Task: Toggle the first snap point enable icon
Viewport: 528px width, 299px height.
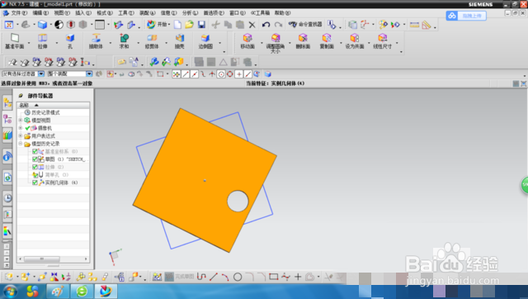Action: click(x=176, y=74)
